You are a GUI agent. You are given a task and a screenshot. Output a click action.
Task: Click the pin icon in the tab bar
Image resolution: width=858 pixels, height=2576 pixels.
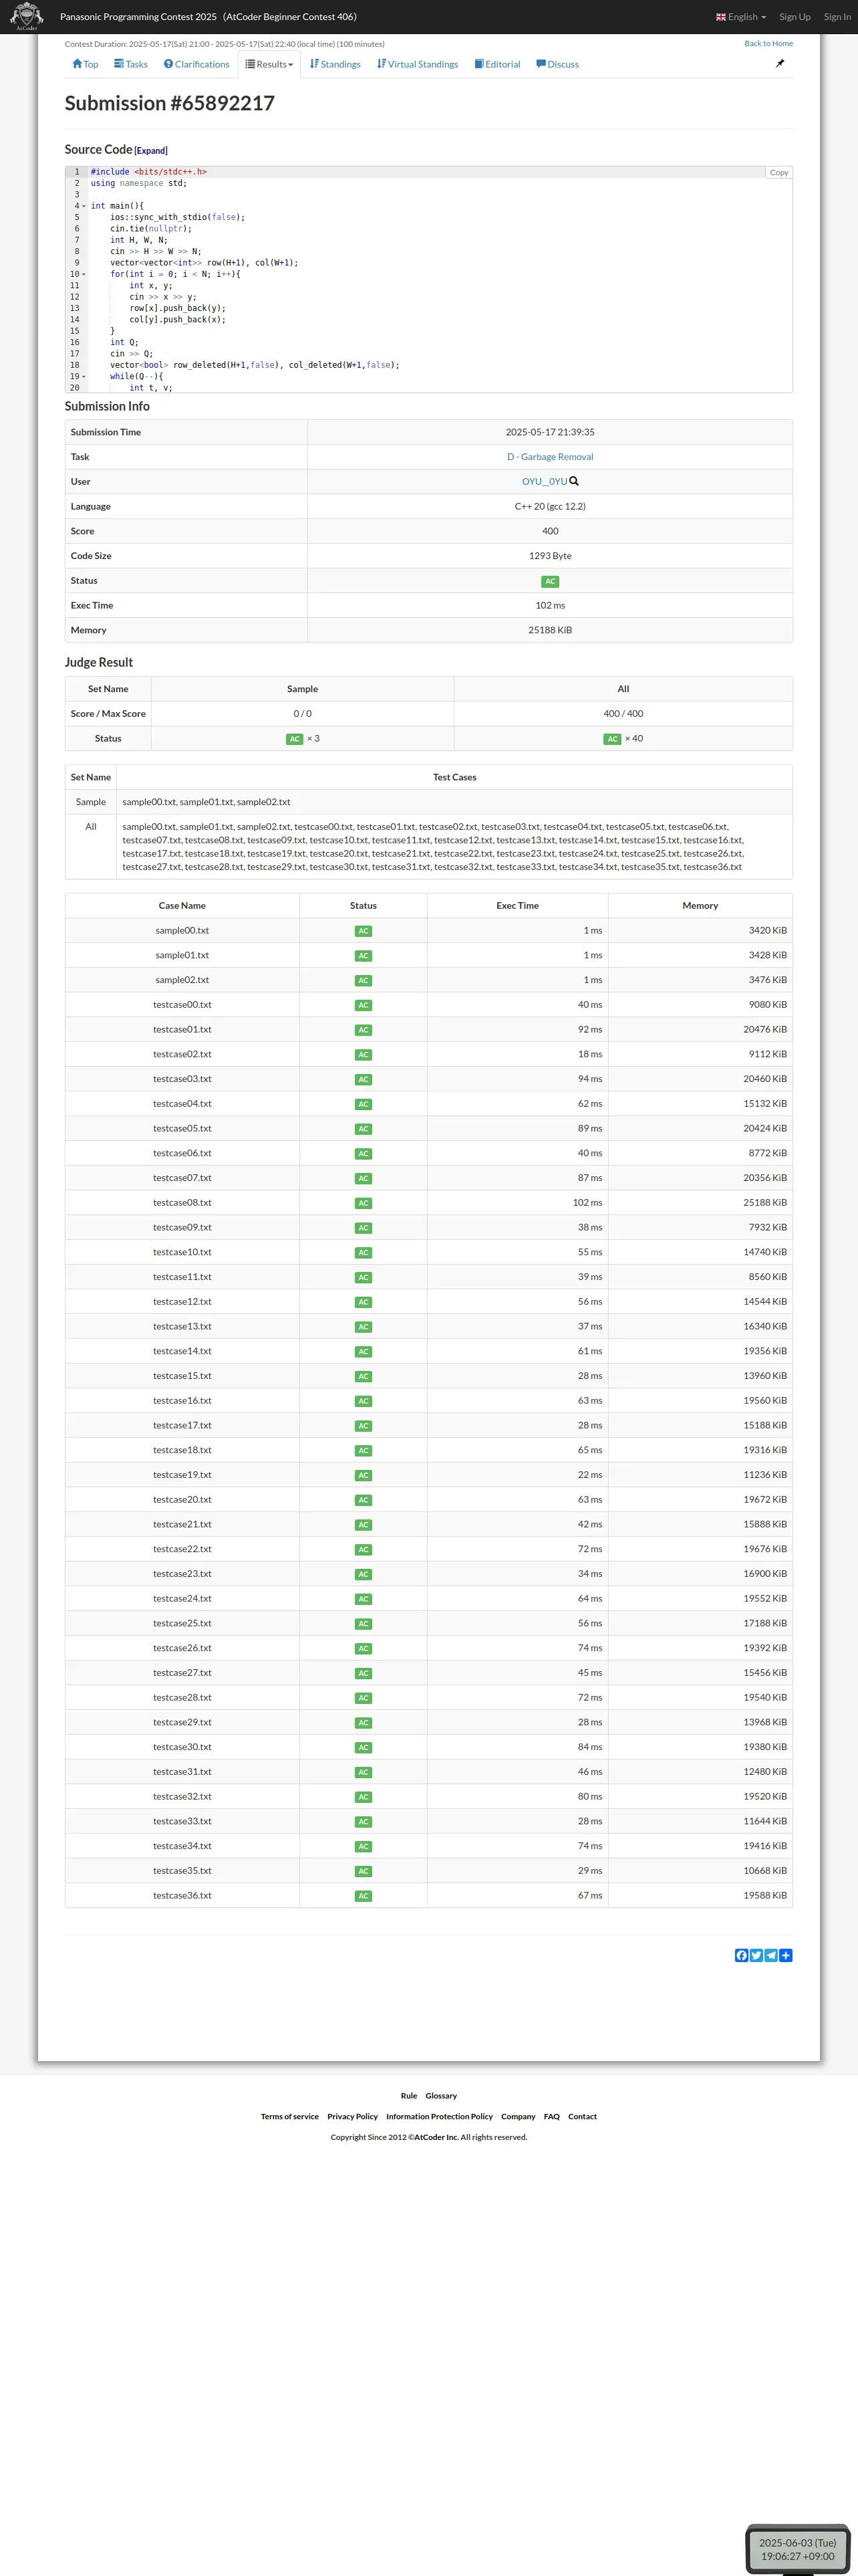pyautogui.click(x=780, y=64)
